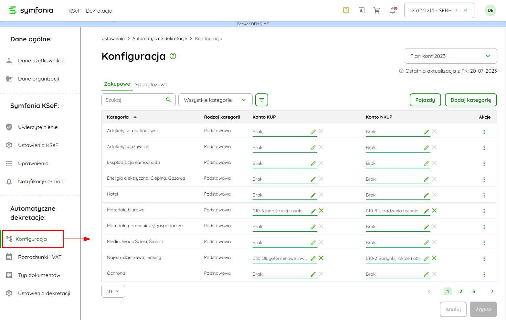This screenshot has width=506, height=320.
Task: Switch to the Sprzedażowe tab
Action: (151, 84)
